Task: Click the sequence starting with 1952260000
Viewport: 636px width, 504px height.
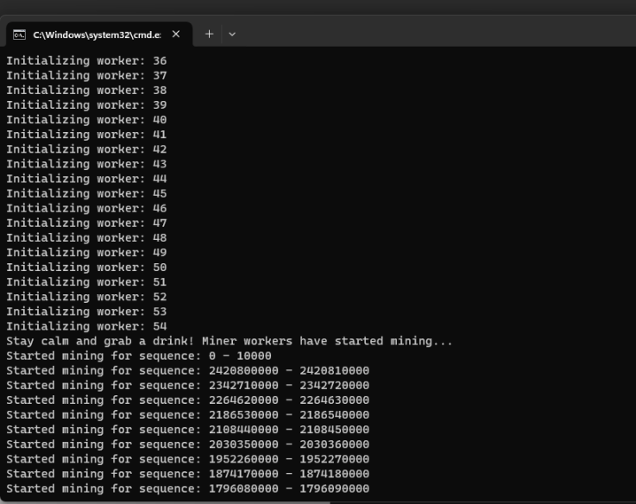Action: 187,459
